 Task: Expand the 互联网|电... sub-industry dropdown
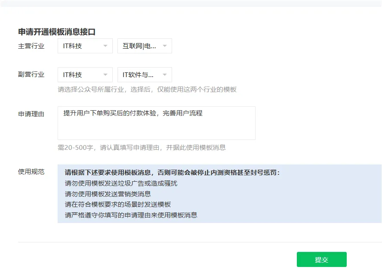145,46
